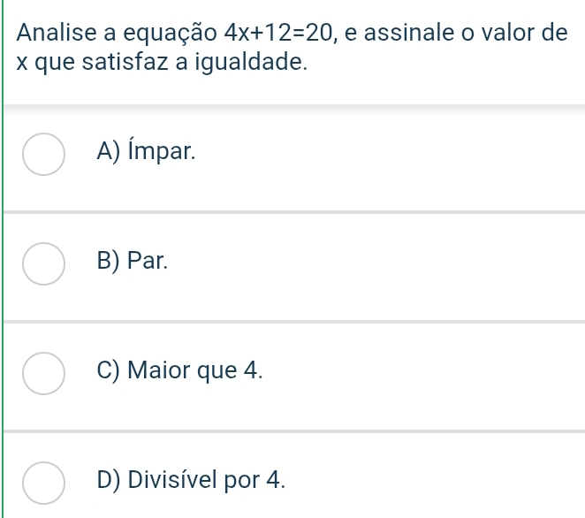Mark the radio circle beside 'Divisível por 4'
The height and width of the screenshot is (518, 585).
tap(43, 480)
